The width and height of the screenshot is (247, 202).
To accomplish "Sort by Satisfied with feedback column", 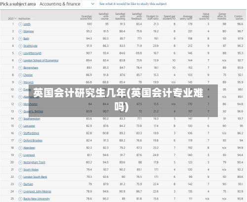I will [x=137, y=16].
